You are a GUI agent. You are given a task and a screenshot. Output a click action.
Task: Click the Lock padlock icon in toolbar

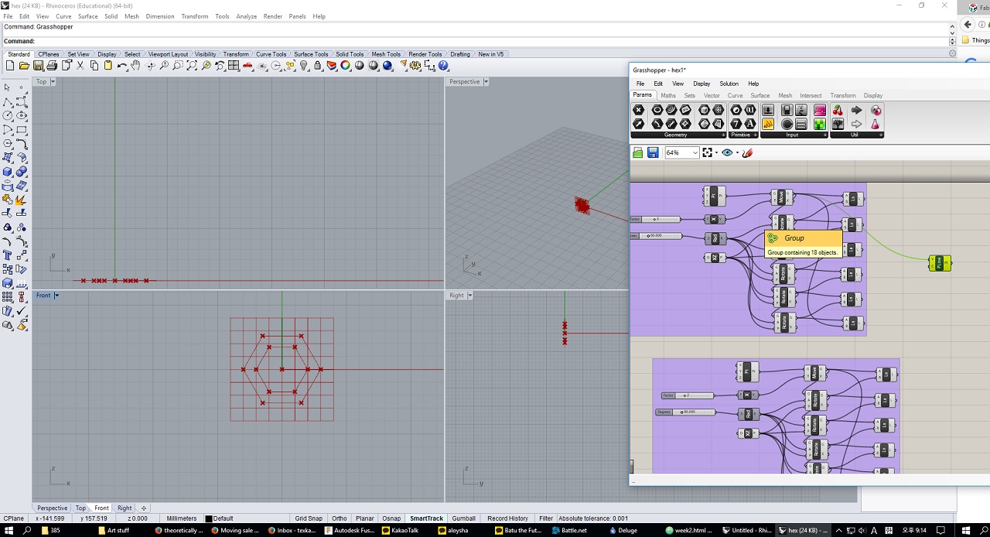tap(317, 66)
